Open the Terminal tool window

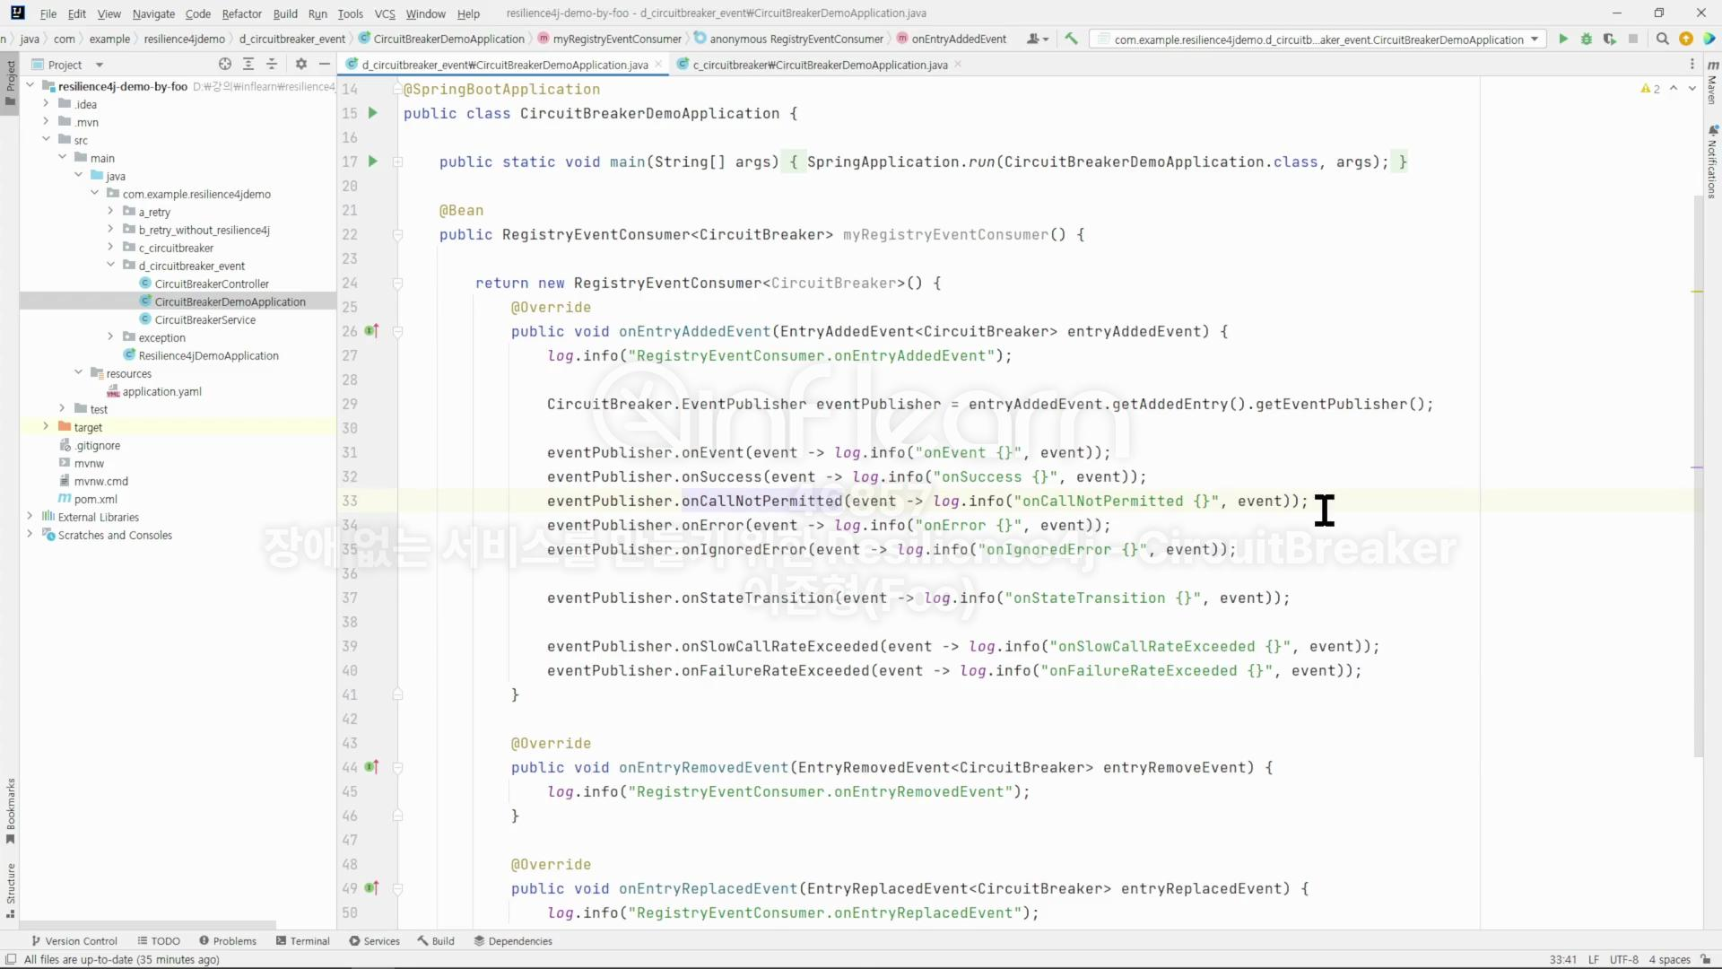coord(303,941)
